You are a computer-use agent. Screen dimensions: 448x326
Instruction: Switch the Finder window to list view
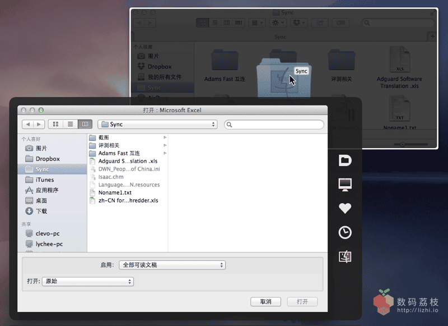tap(215, 22)
